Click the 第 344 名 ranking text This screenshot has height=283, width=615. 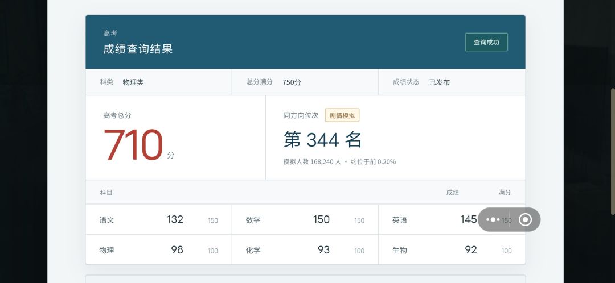(322, 140)
